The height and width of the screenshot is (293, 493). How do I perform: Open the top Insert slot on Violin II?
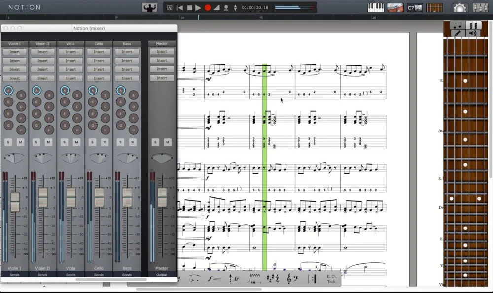pos(42,52)
